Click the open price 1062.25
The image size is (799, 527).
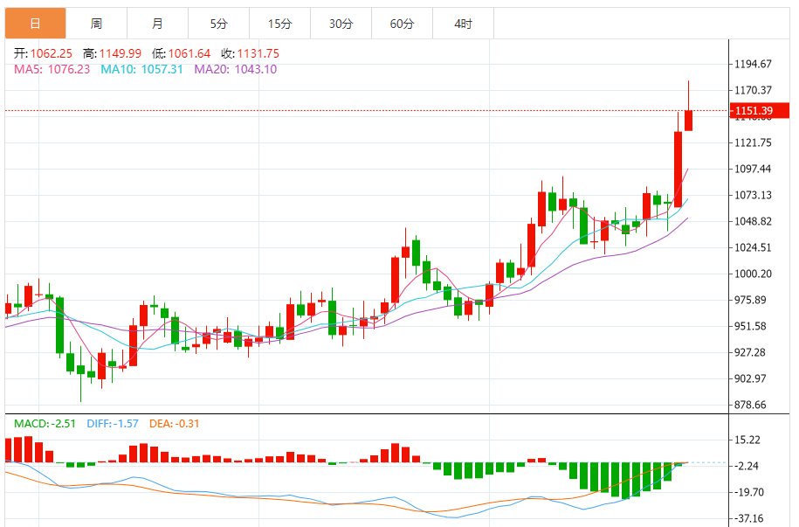point(51,53)
